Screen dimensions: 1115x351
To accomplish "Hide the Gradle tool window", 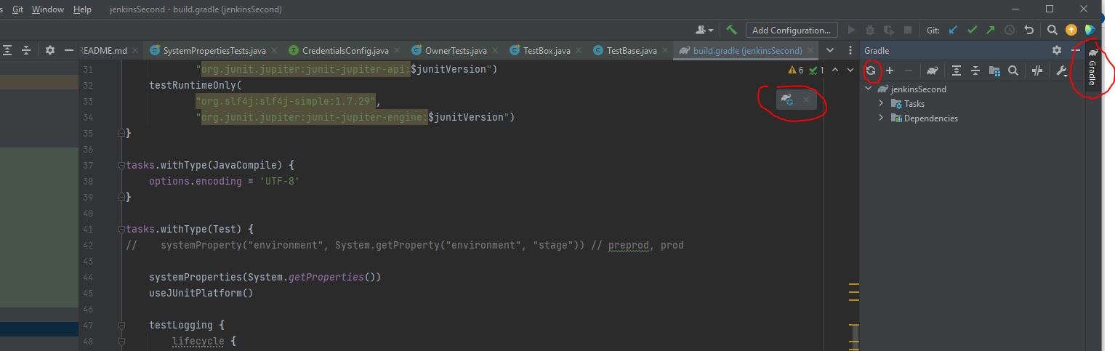I will [1076, 50].
